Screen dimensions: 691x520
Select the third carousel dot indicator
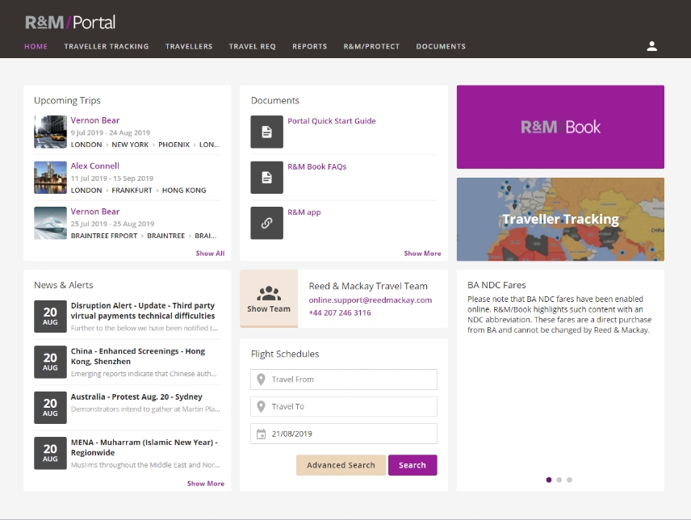(569, 480)
